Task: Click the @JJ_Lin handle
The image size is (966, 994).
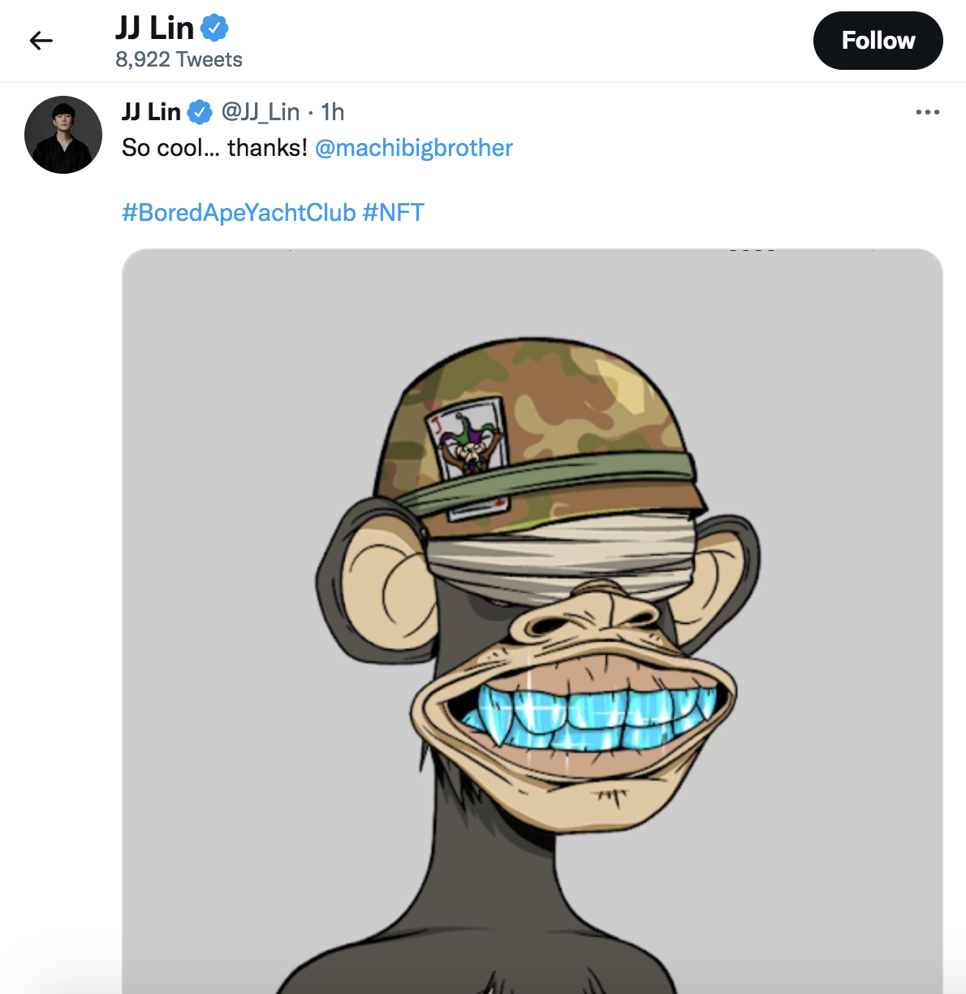Action: point(261,112)
